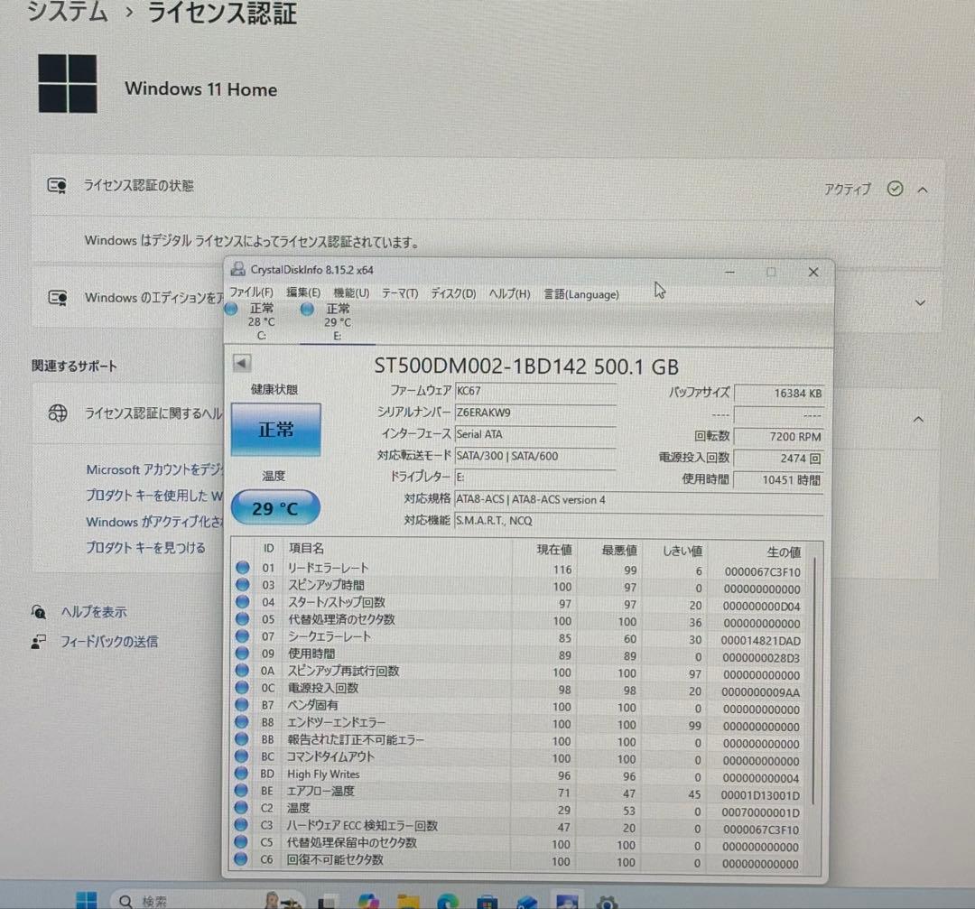Open the 編集(E) menu

302,292
